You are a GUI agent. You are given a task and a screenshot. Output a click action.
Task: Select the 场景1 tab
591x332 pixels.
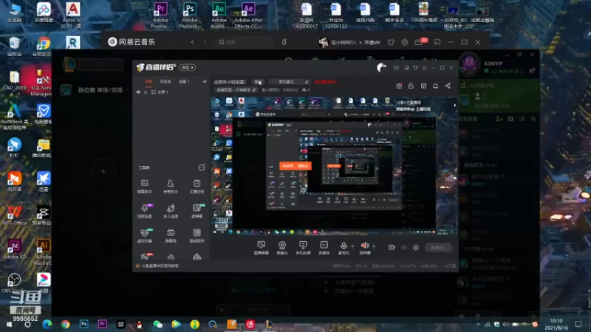184,82
